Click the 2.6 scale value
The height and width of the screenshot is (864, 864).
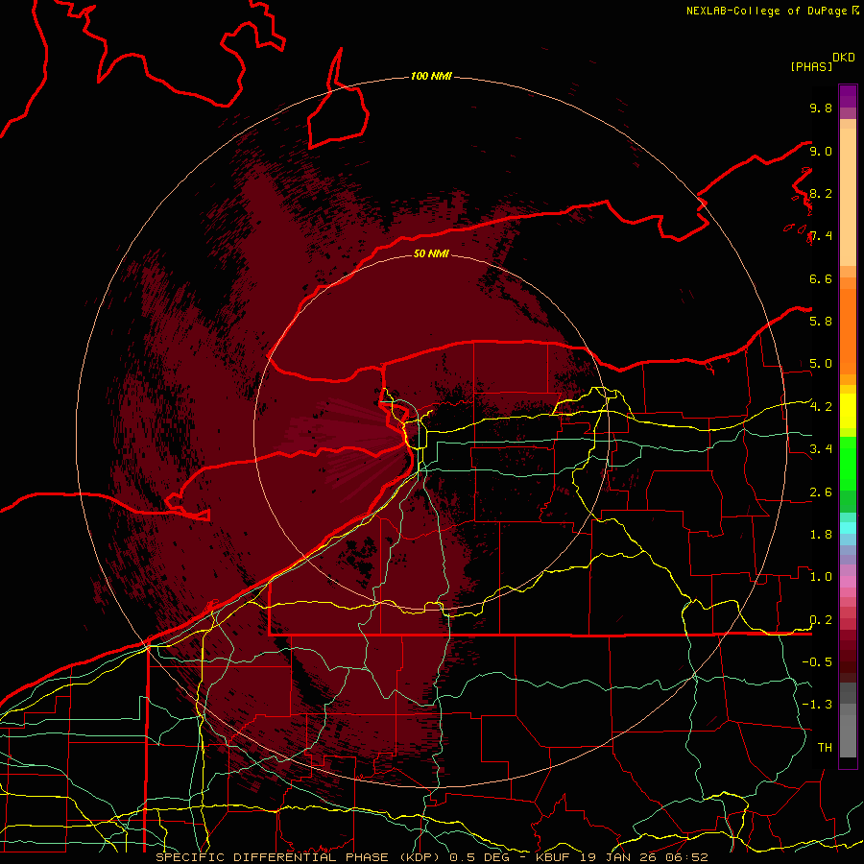[821, 492]
